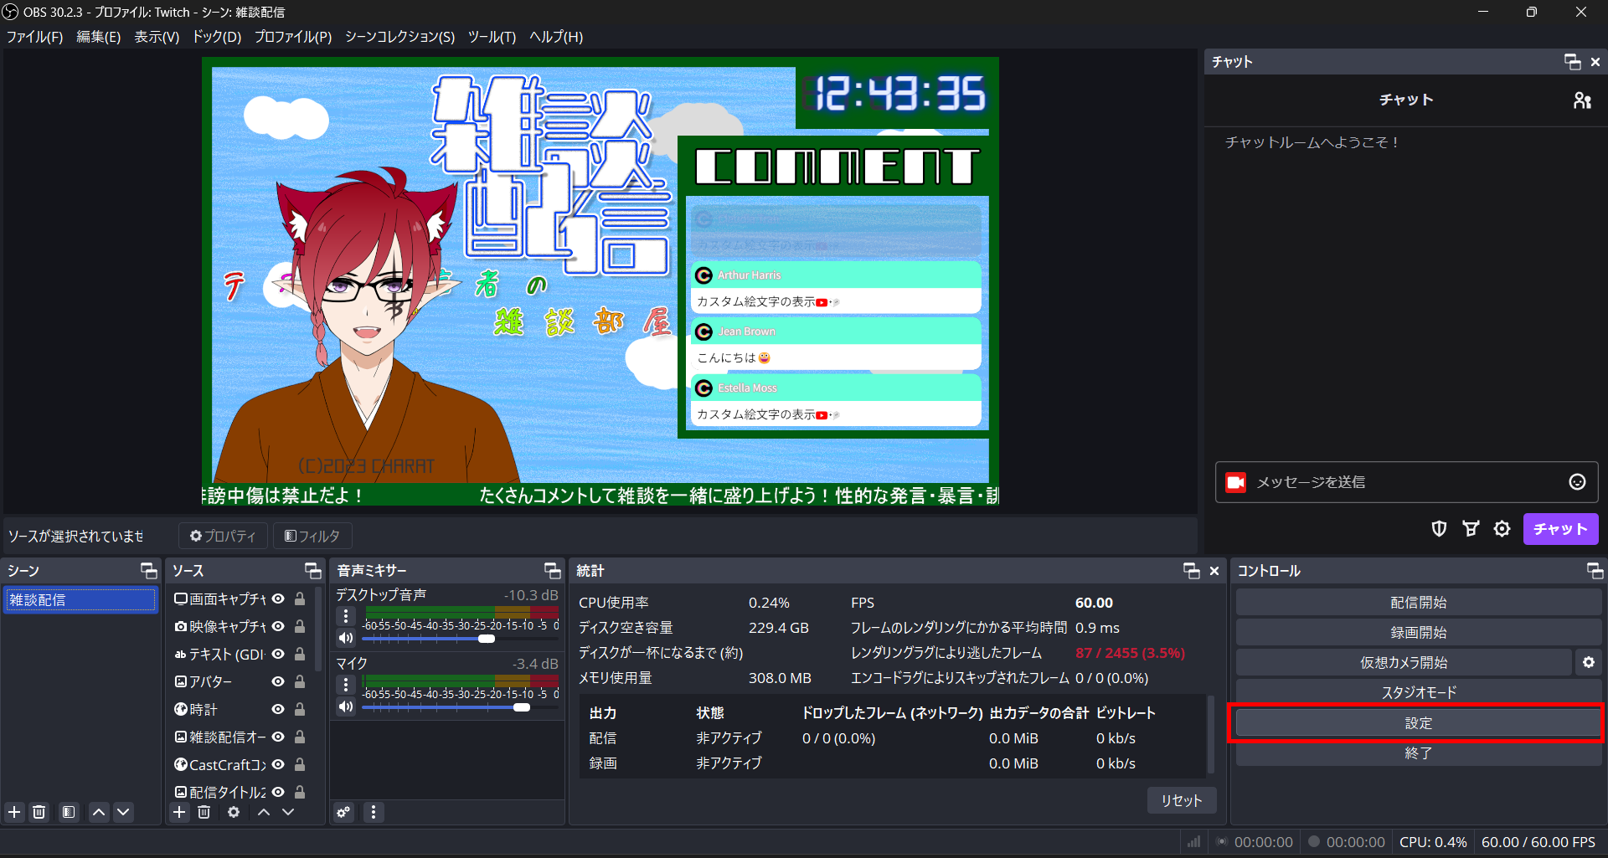This screenshot has width=1608, height=858.
Task: Open ドック(D) menu
Action: [217, 37]
